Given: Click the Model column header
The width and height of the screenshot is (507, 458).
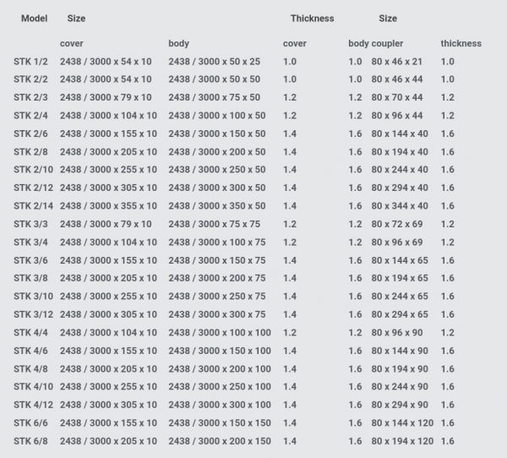Looking at the screenshot, I should coord(35,19).
